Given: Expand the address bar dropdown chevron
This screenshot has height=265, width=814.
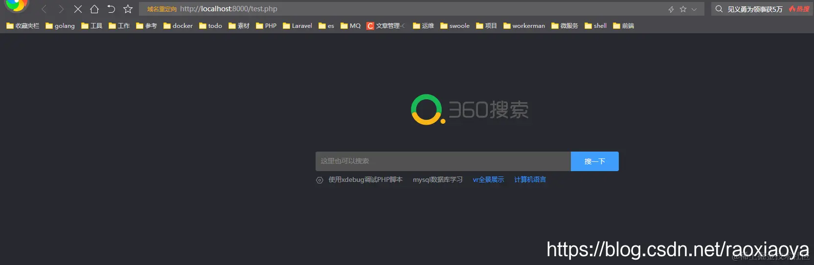Looking at the screenshot, I should 694,9.
